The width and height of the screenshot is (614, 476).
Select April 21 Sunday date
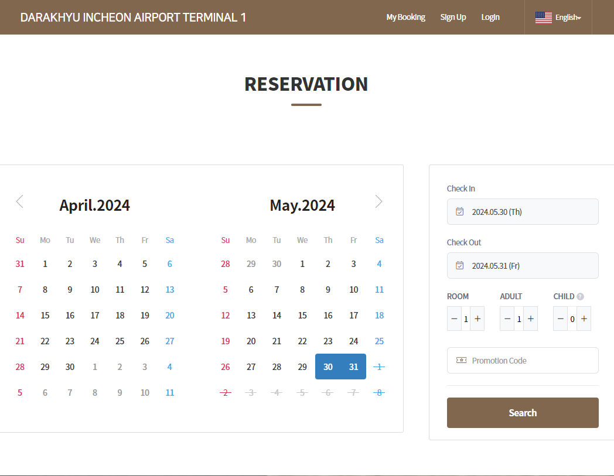coord(20,341)
